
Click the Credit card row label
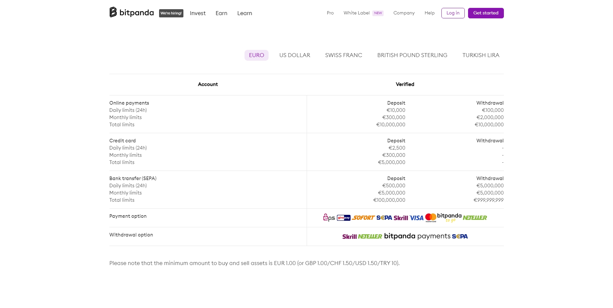[x=123, y=141]
